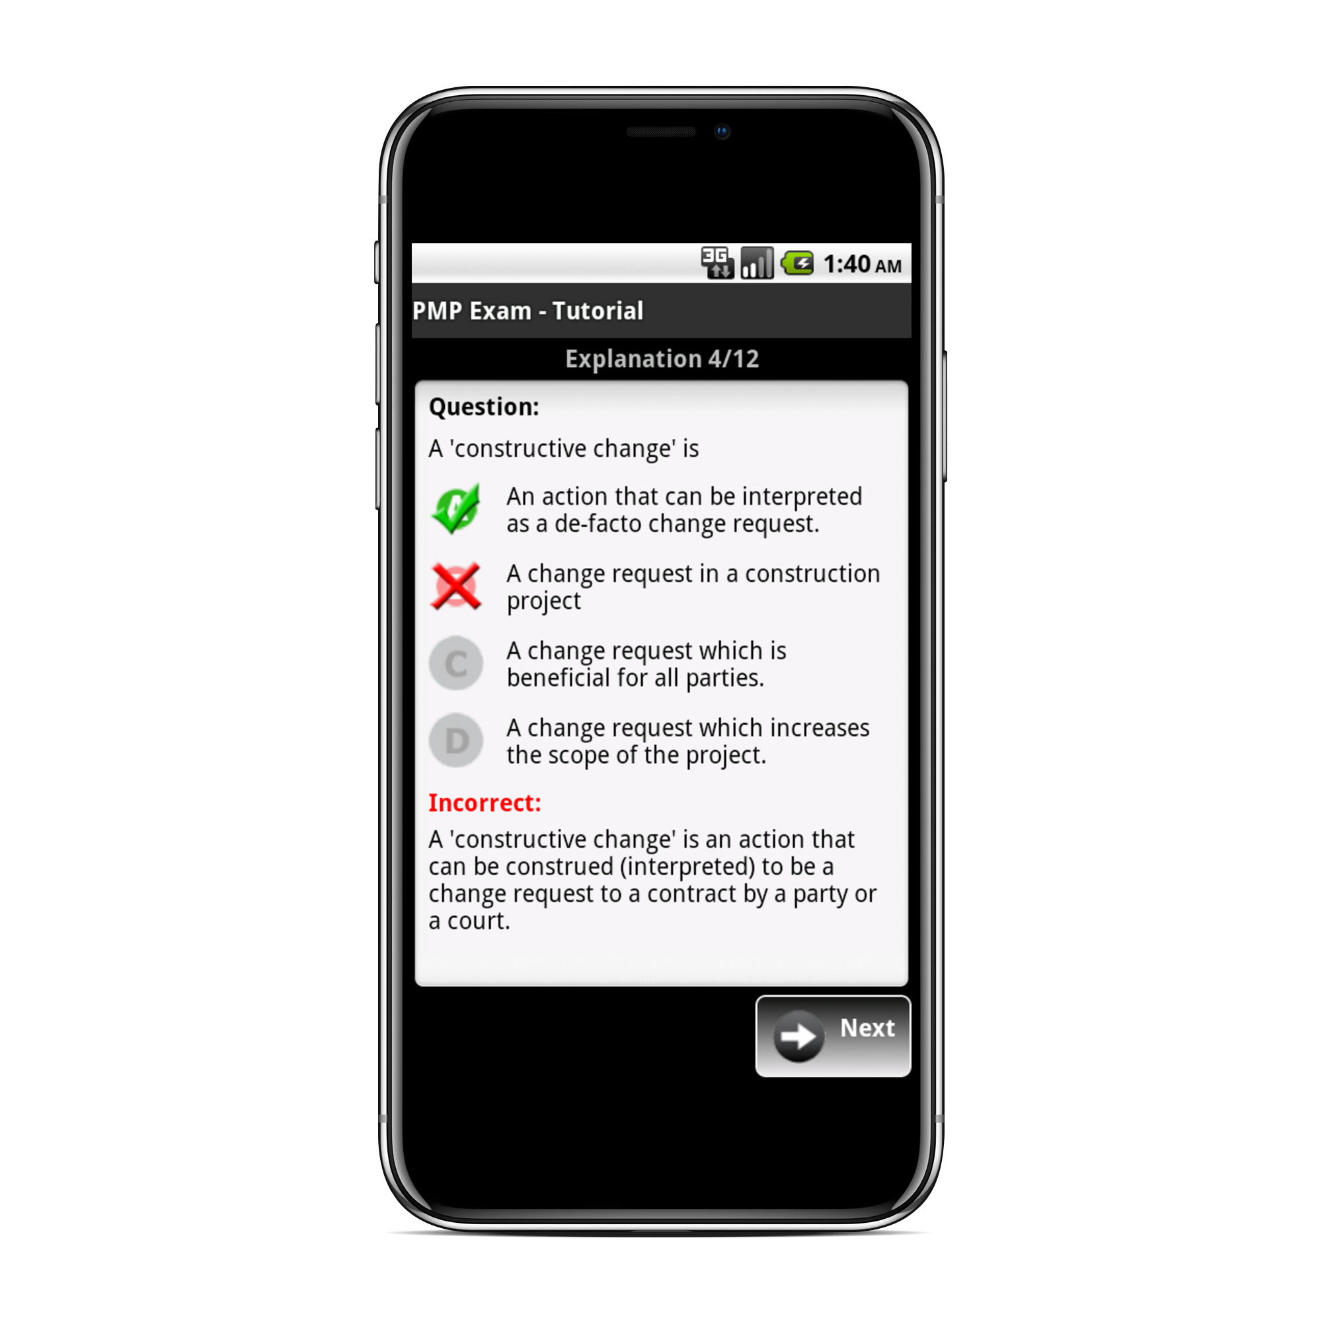Viewport: 1322px width, 1322px height.
Task: Expand the Explanation 4/12 section
Action: click(660, 358)
